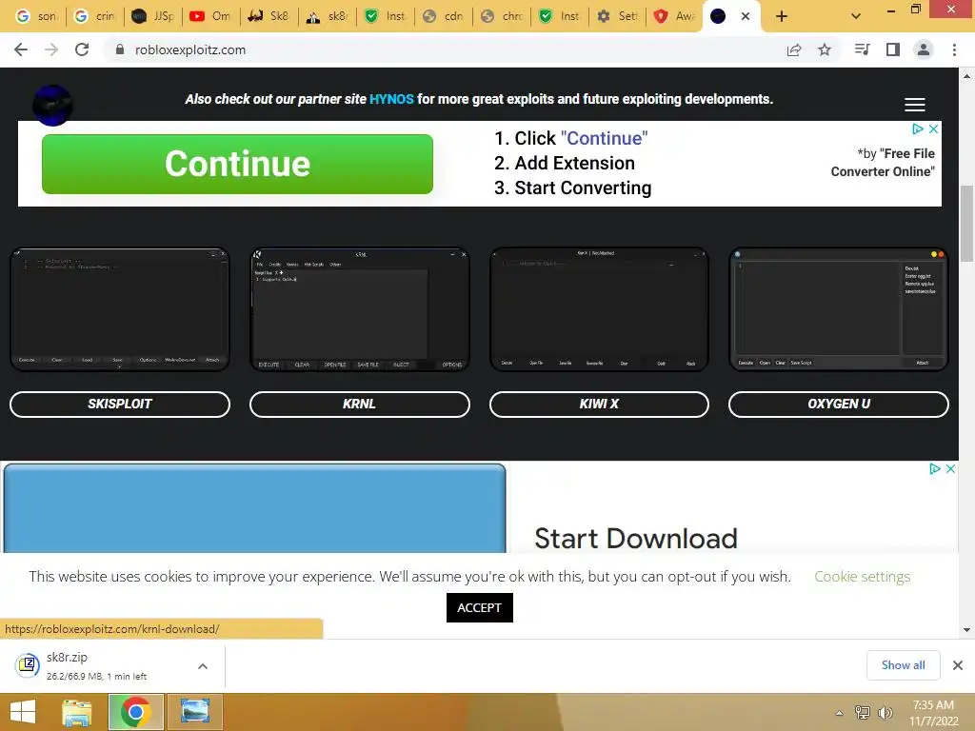The image size is (975, 731).
Task: Open the OXYGEN U download button
Action: [839, 404]
